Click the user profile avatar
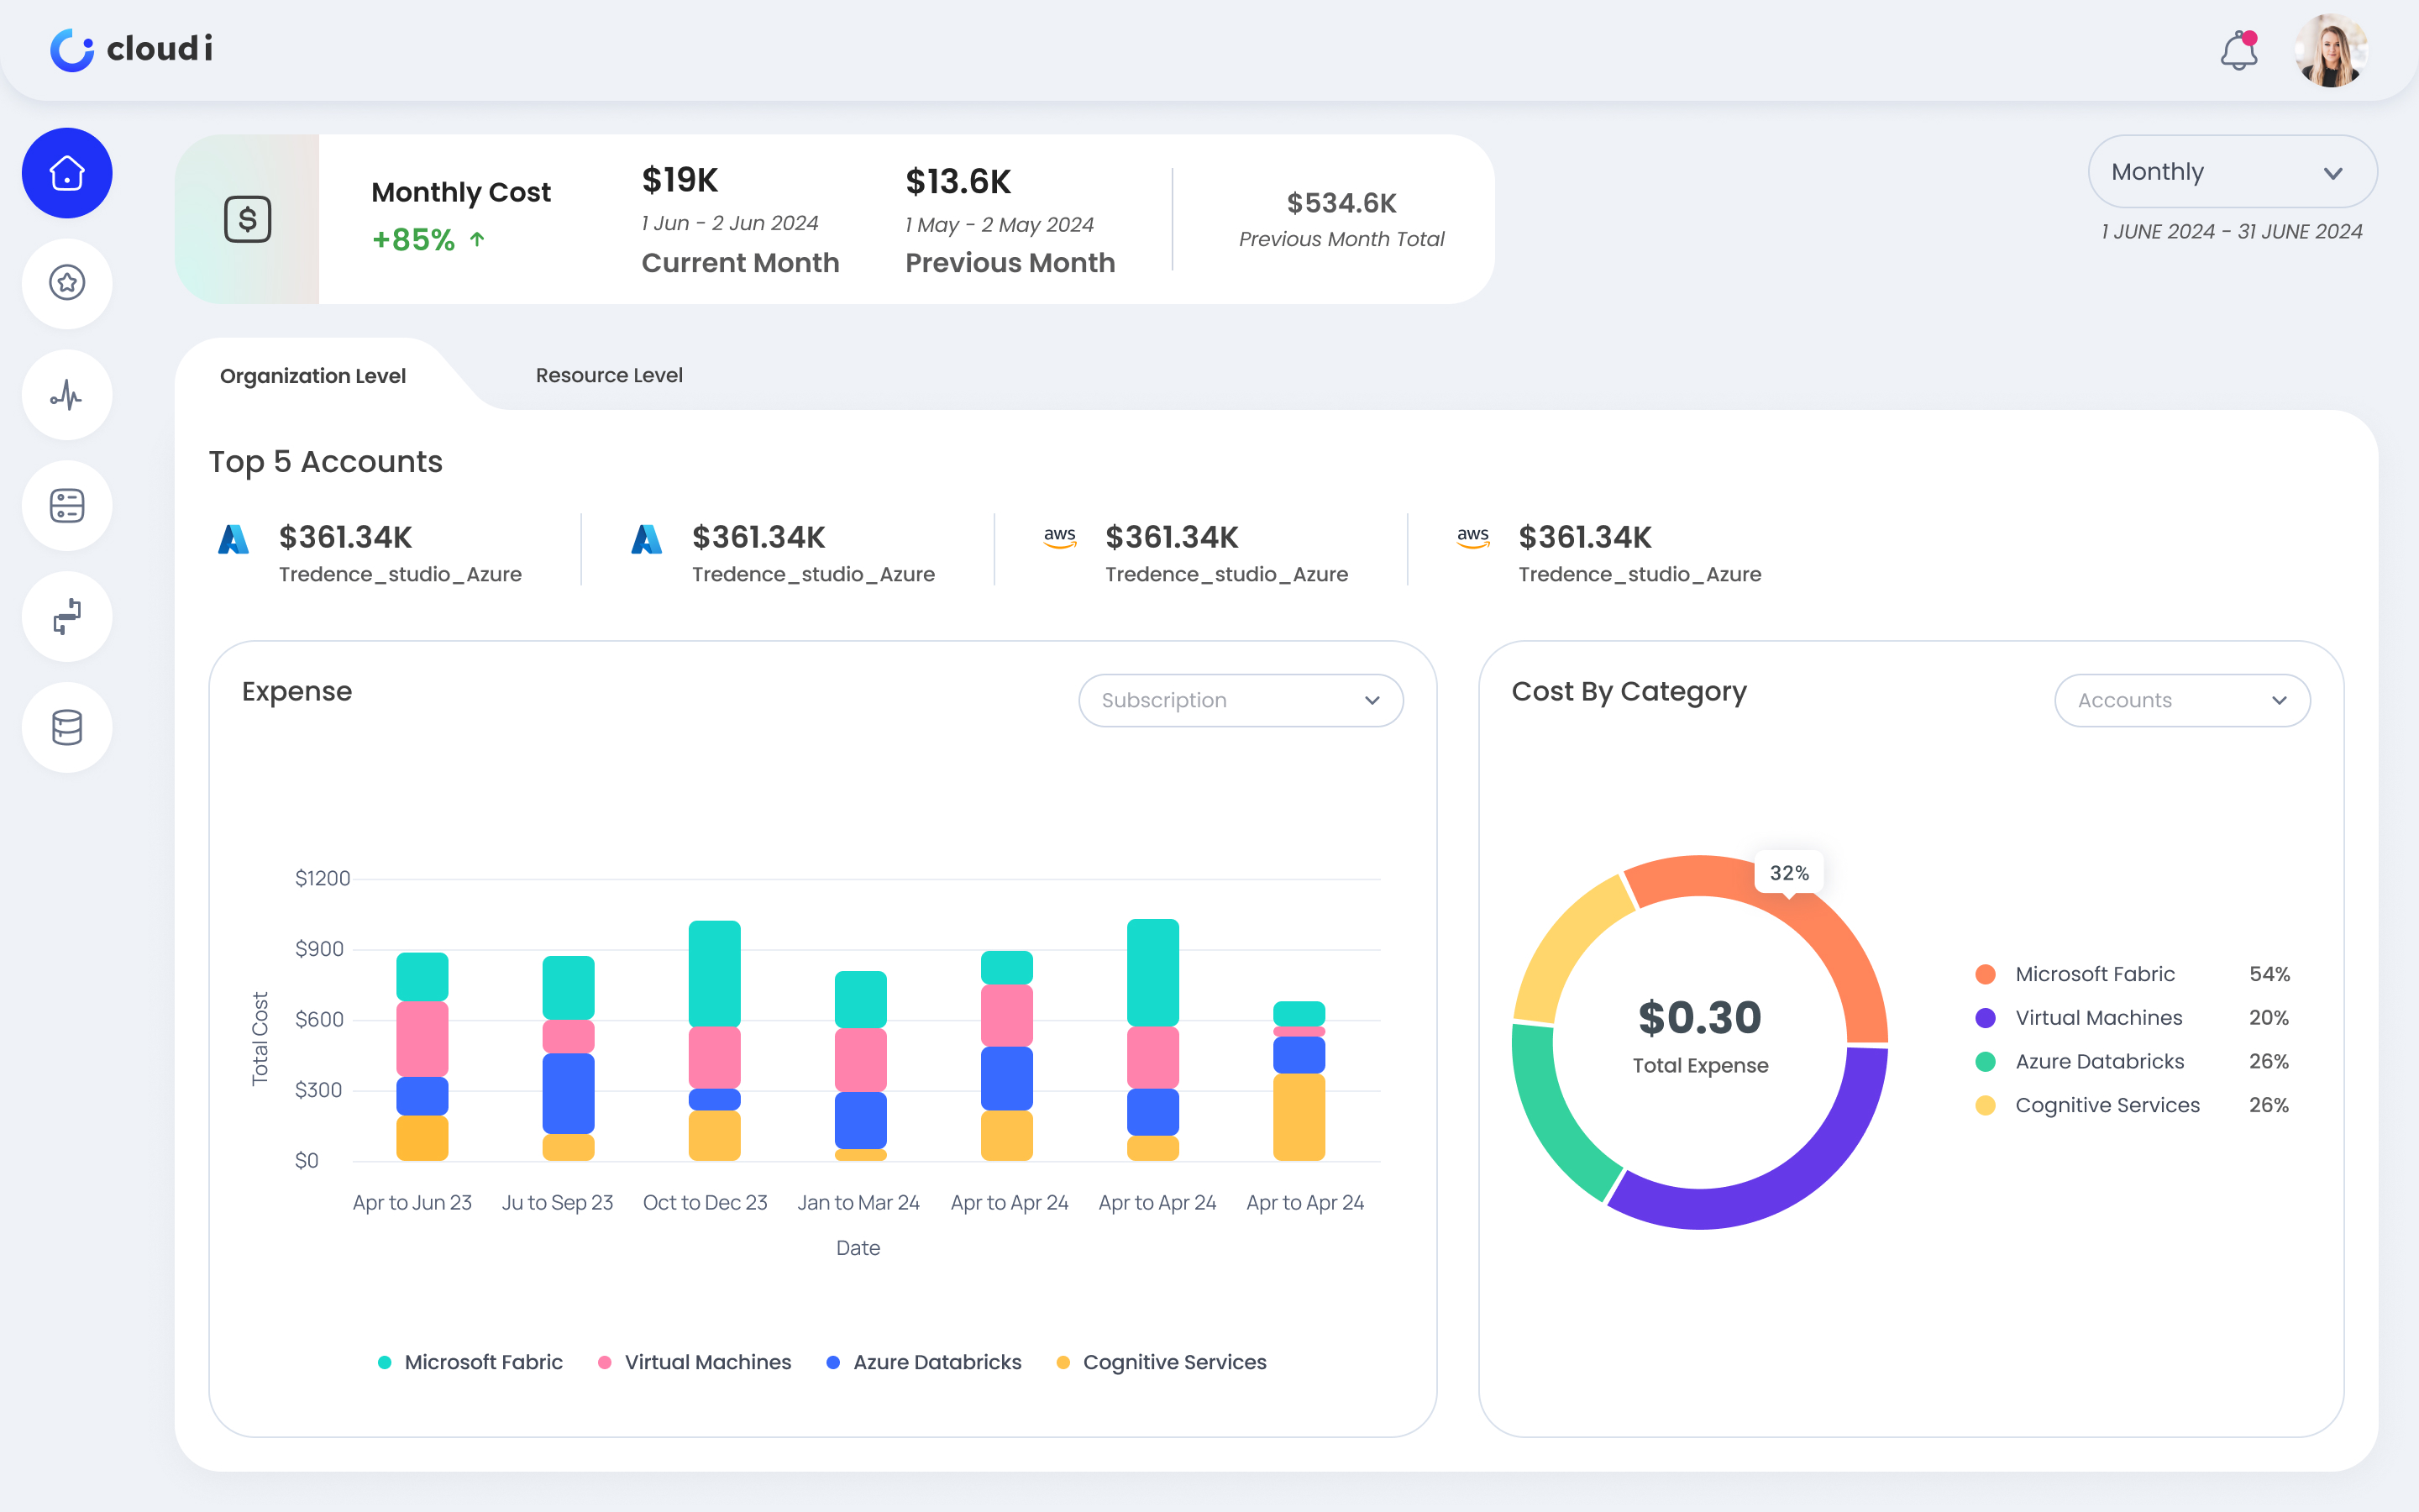2419x1512 pixels. (2331, 50)
